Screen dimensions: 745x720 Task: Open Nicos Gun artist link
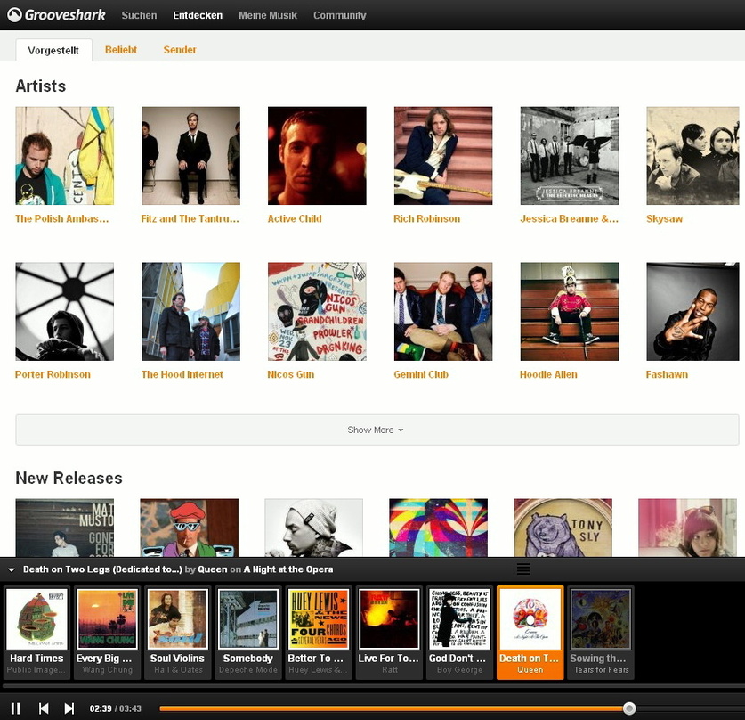click(291, 375)
